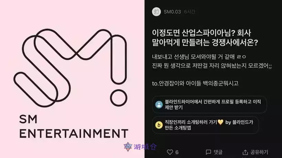Click the like count 6

pyautogui.click(x=177, y=152)
